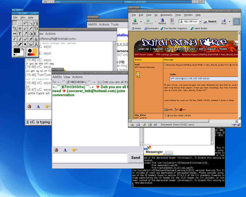Image resolution: width=246 pixels, height=197 pixels.
Task: Expand the Back button history dropdown
Action: point(141,22)
